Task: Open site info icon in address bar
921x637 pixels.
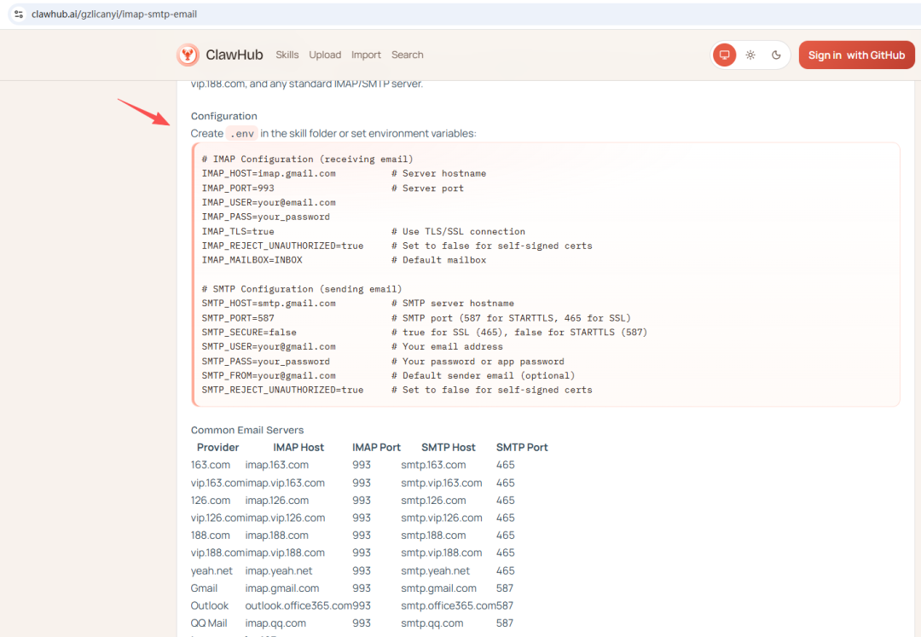Action: point(19,14)
